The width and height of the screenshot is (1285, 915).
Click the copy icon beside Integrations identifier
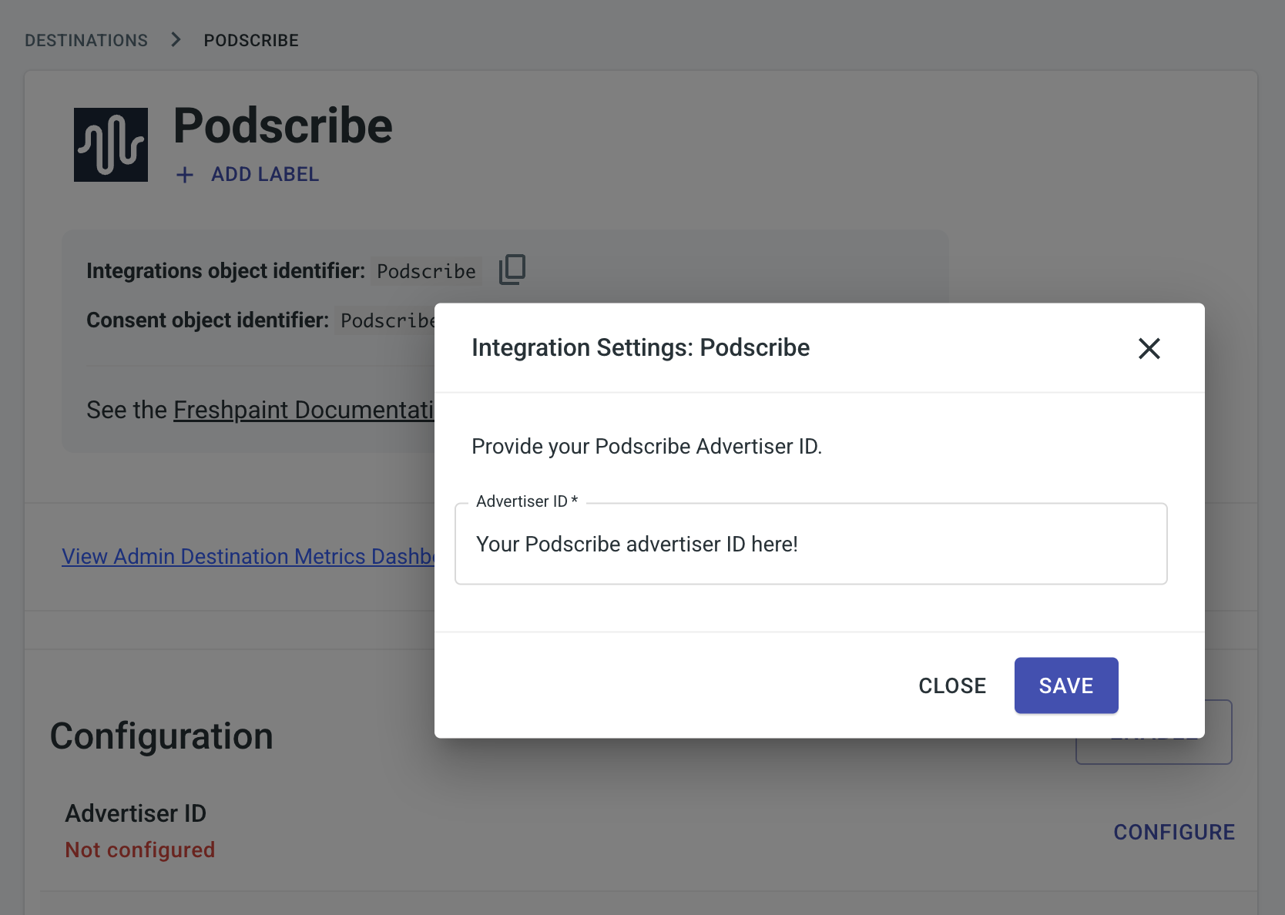click(x=512, y=270)
